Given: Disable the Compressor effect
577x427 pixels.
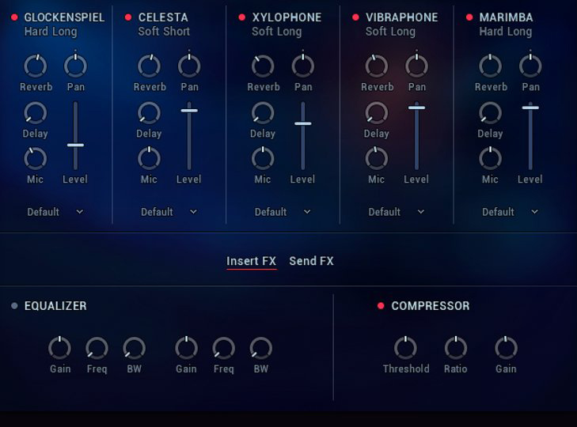Looking at the screenshot, I should click(381, 306).
